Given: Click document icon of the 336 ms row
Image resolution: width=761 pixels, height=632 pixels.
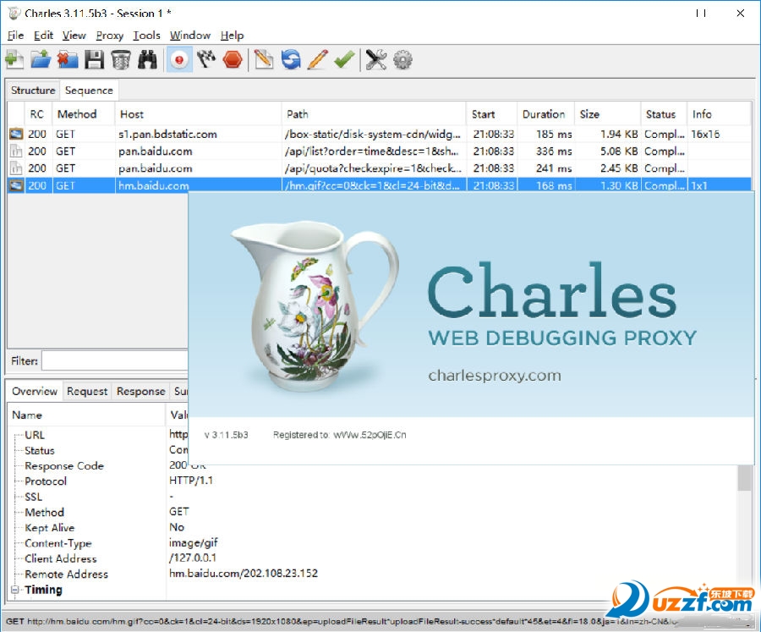Looking at the screenshot, I should (16, 151).
